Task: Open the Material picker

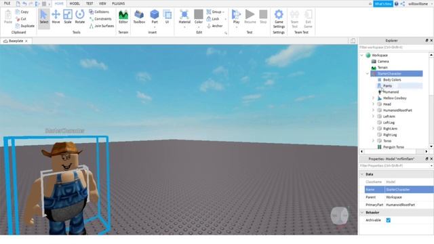Action: (x=184, y=16)
